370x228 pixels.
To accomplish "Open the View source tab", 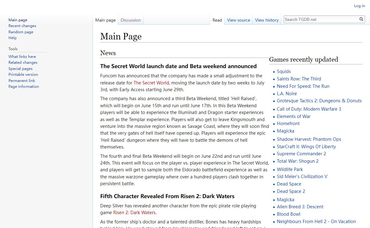I will pyautogui.click(x=239, y=20).
